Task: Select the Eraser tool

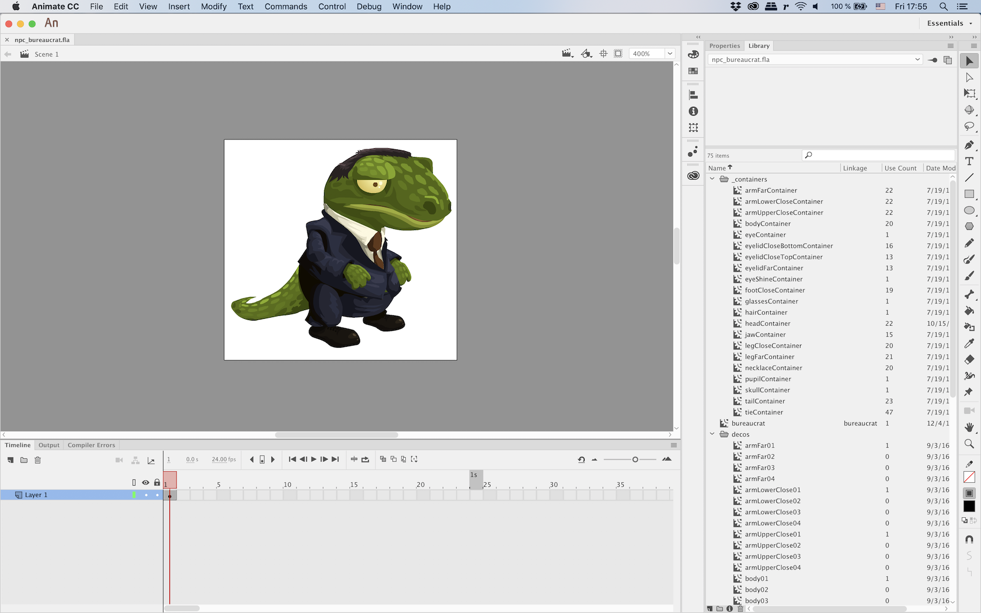Action: pos(969,360)
